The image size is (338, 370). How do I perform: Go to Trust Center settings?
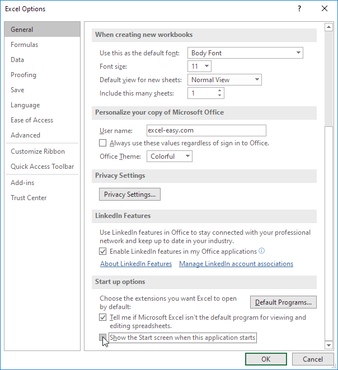click(29, 198)
